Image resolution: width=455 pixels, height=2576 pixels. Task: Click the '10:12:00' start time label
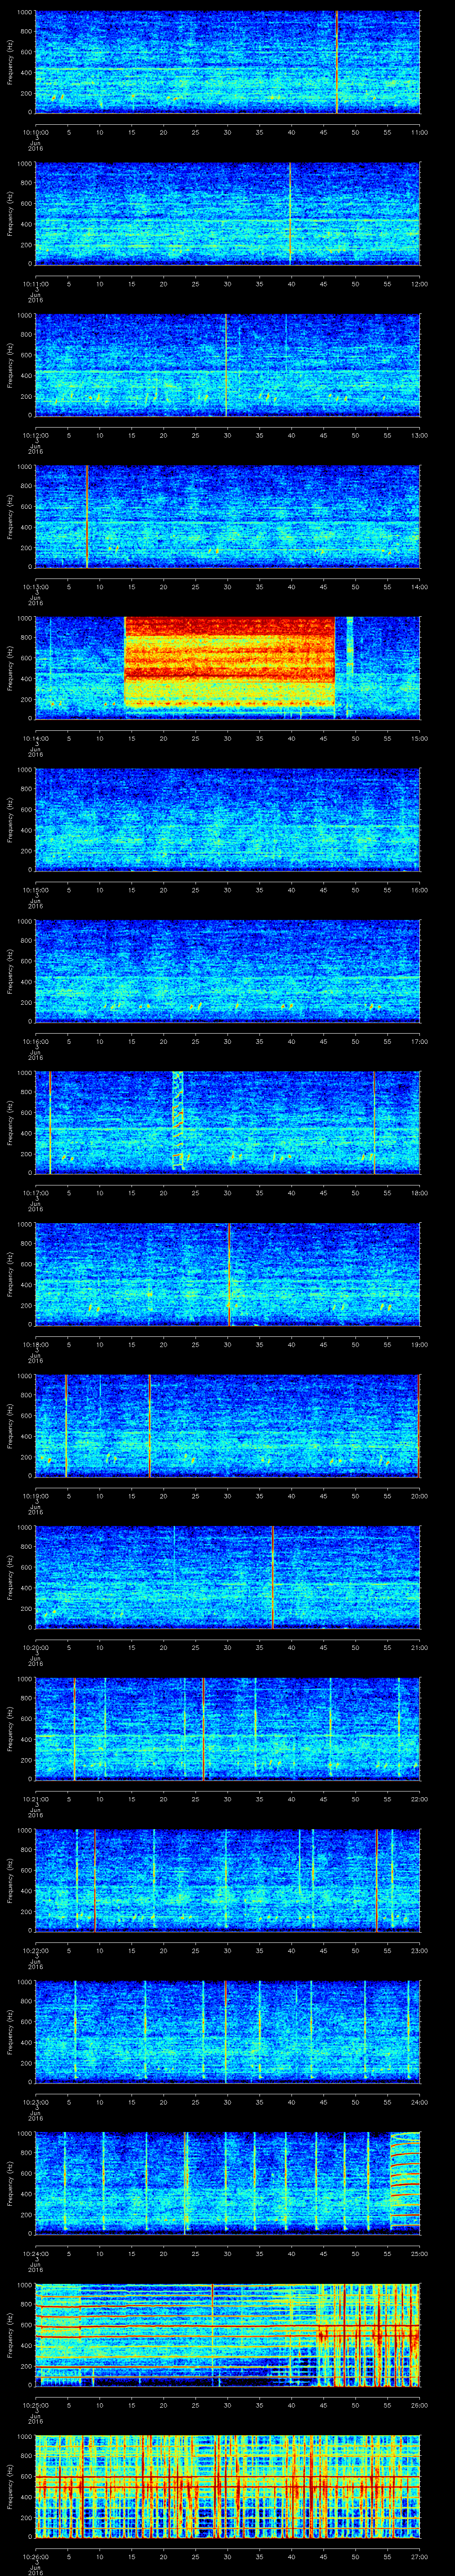[x=36, y=434]
